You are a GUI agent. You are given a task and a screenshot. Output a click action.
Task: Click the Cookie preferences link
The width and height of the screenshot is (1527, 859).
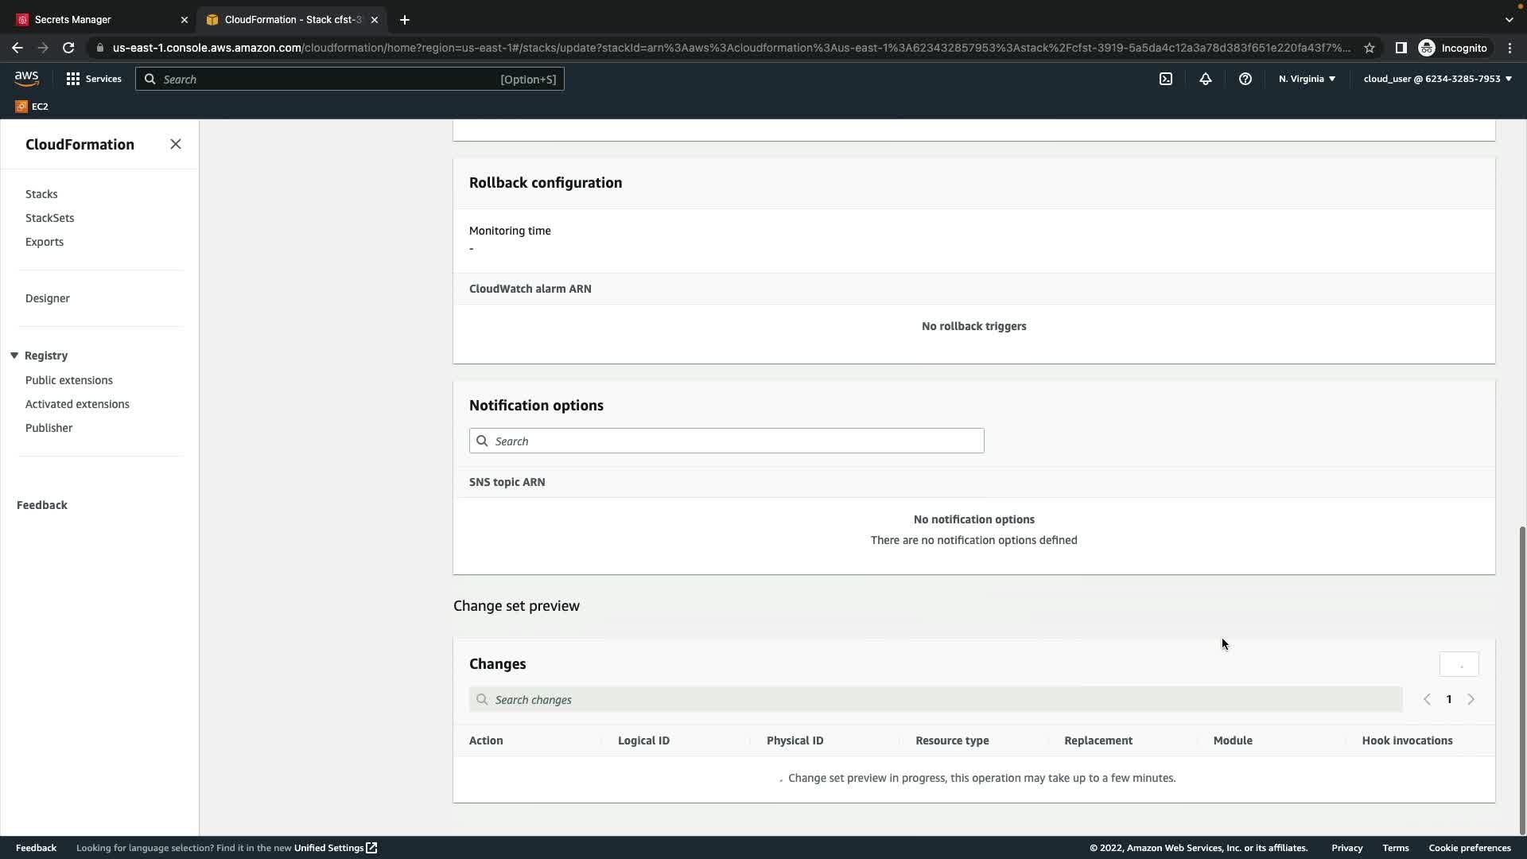(x=1469, y=848)
